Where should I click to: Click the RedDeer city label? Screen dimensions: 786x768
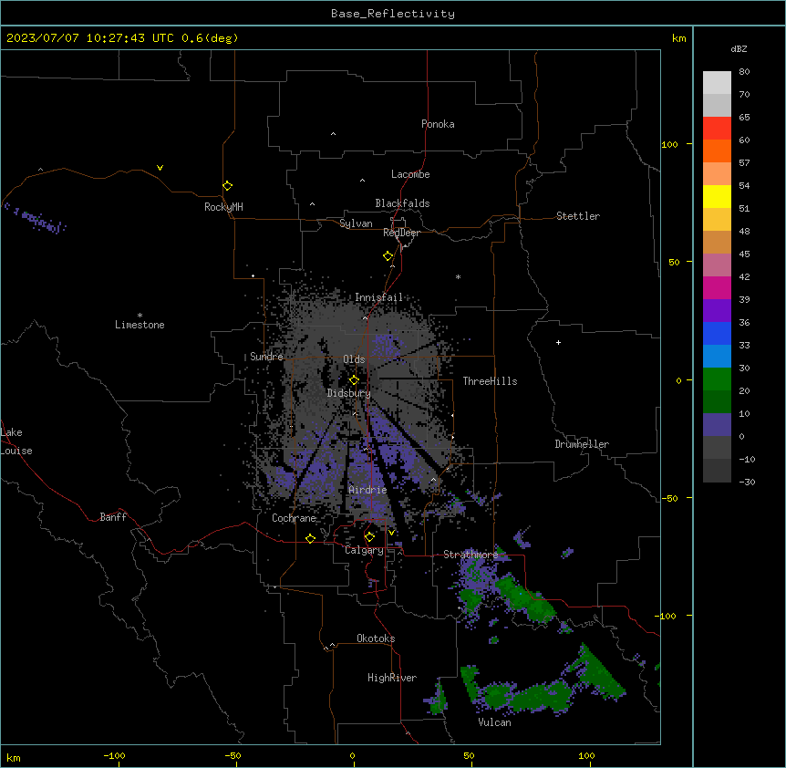[x=401, y=233]
